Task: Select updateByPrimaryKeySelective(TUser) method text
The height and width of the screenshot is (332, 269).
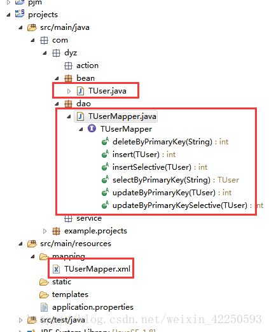Action: coord(180,205)
